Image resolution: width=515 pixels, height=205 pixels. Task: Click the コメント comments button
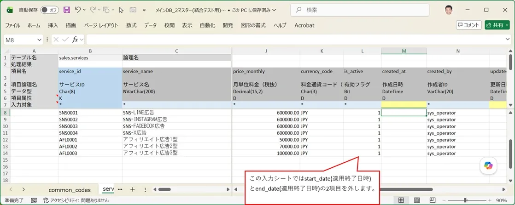tap(469, 25)
